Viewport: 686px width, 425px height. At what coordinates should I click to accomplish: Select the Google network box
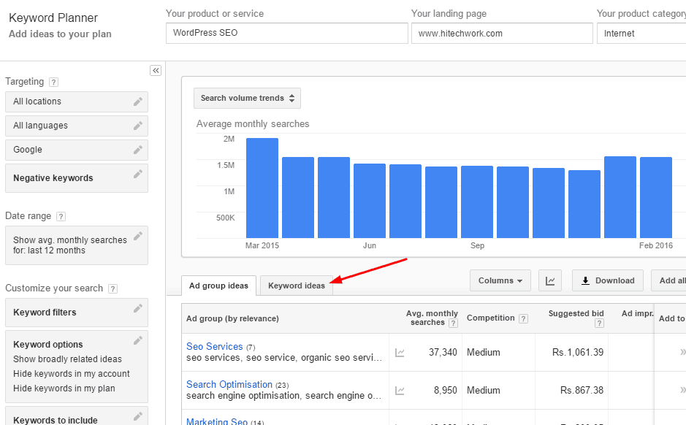tap(77, 150)
